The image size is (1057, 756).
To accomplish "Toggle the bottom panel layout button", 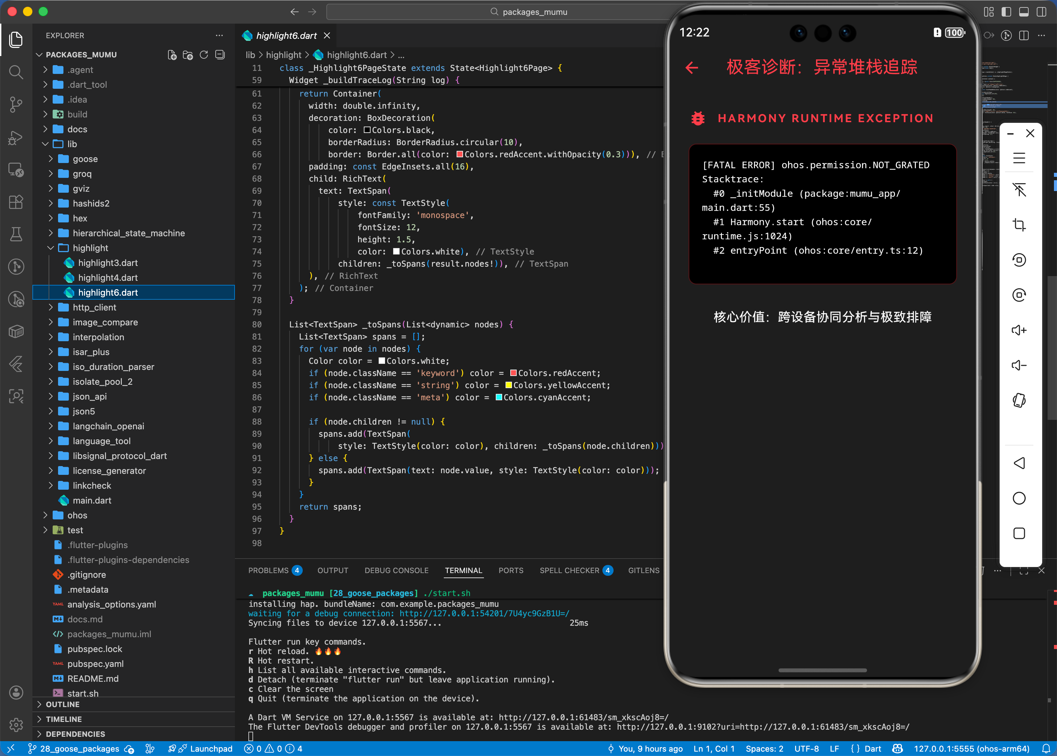I will click(1024, 11).
